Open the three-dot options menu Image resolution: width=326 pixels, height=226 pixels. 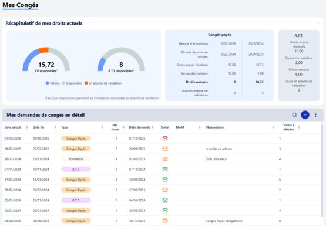pos(315,115)
